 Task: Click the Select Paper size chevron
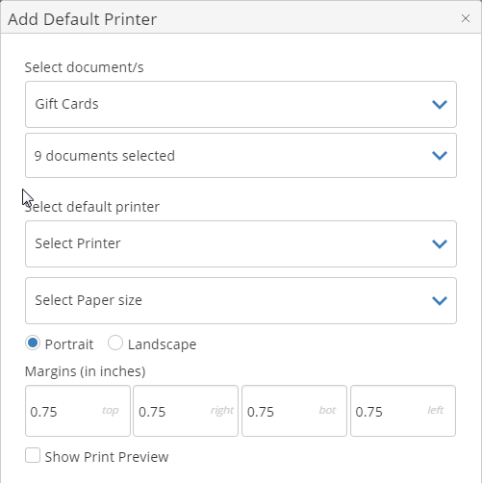tap(440, 300)
